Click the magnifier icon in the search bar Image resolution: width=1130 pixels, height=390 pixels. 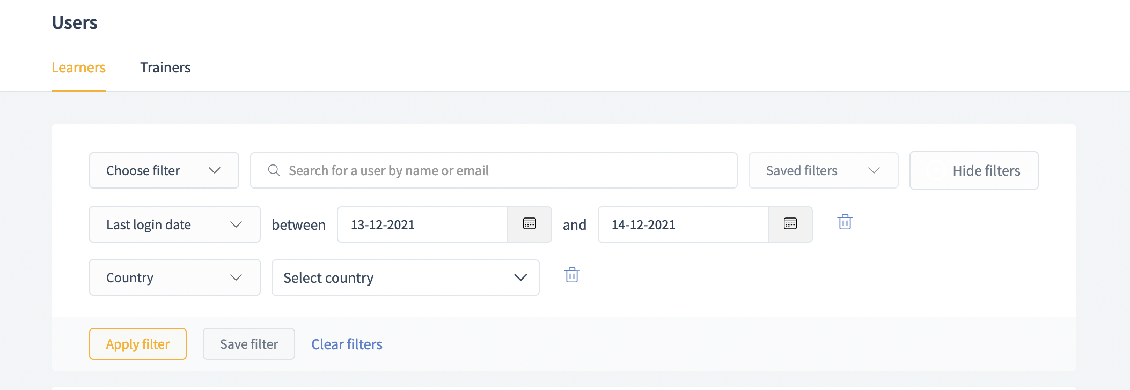tap(274, 170)
